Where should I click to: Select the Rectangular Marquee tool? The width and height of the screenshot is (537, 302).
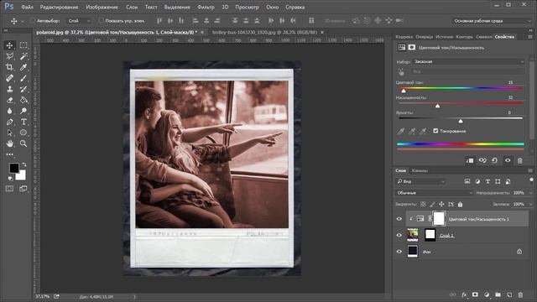click(23, 45)
